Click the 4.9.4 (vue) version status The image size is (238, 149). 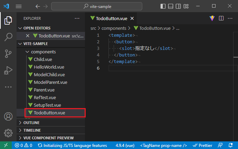point(125,145)
